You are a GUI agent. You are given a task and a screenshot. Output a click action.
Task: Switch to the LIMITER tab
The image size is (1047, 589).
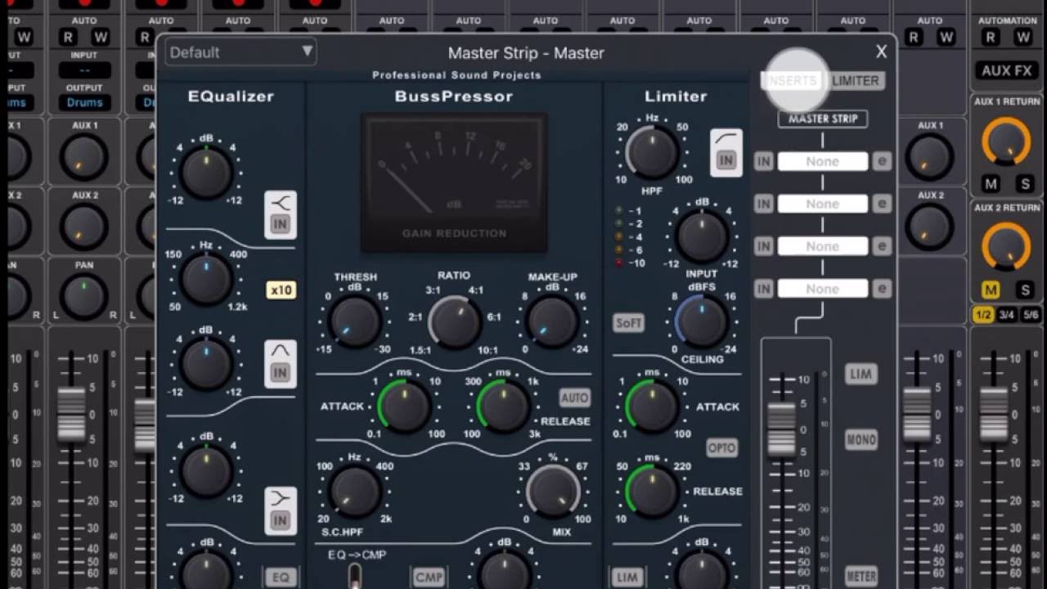856,80
